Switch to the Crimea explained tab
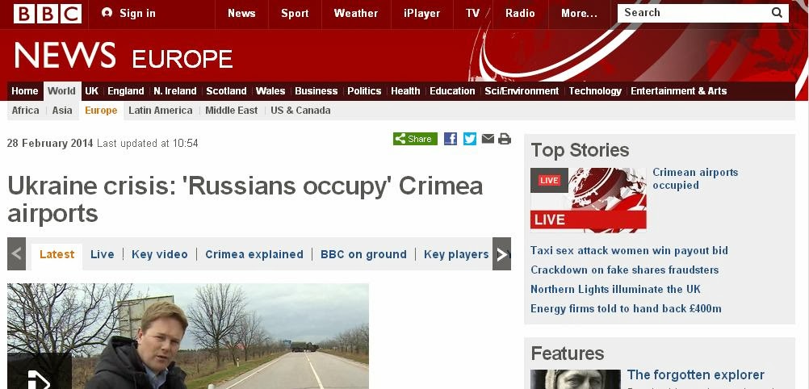 [254, 254]
